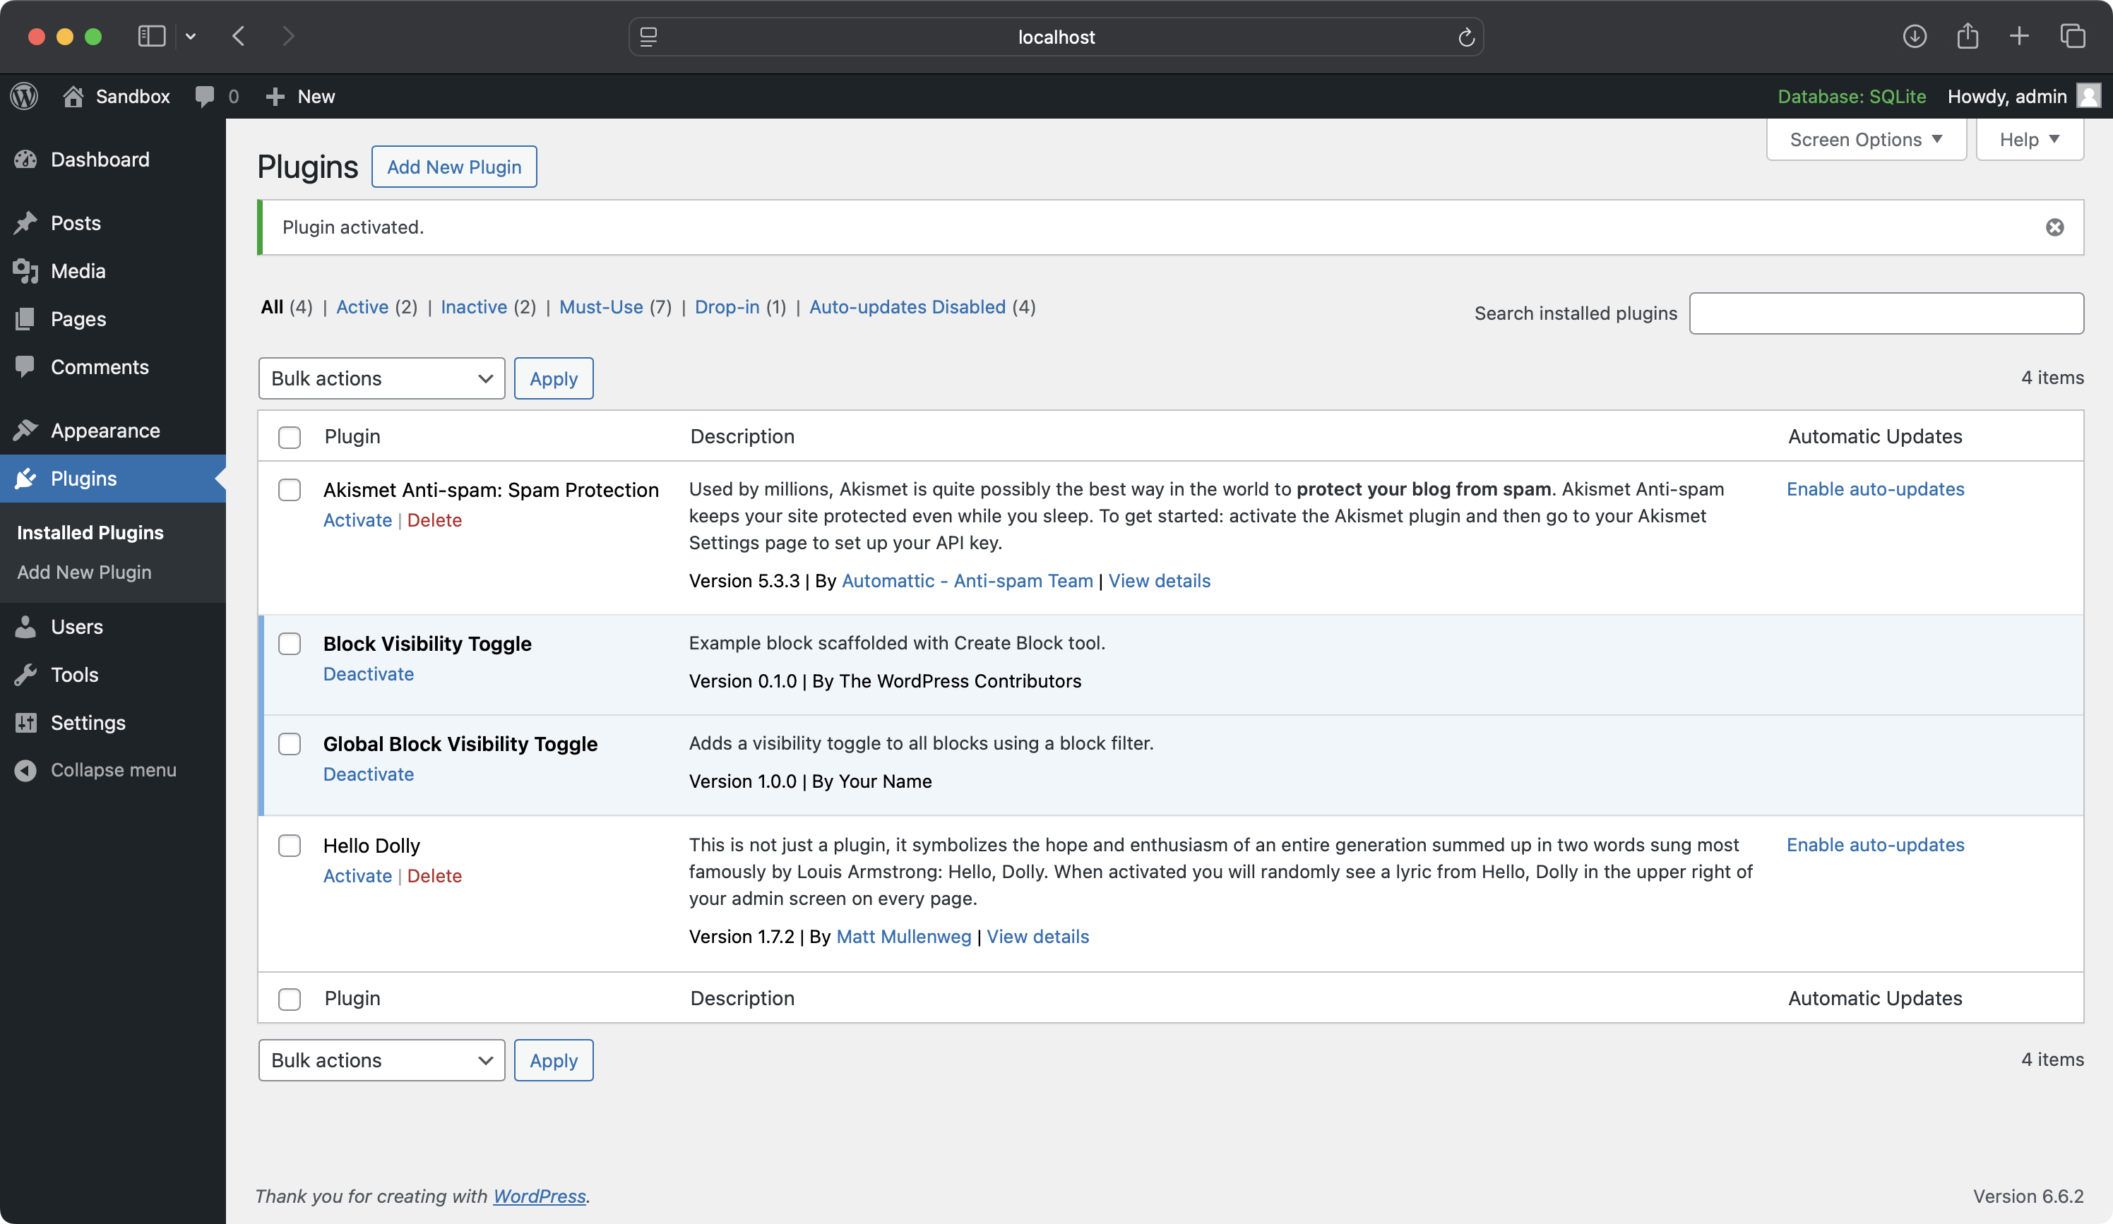The height and width of the screenshot is (1224, 2113).
Task: Click Add New Plugin button
Action: click(x=455, y=166)
